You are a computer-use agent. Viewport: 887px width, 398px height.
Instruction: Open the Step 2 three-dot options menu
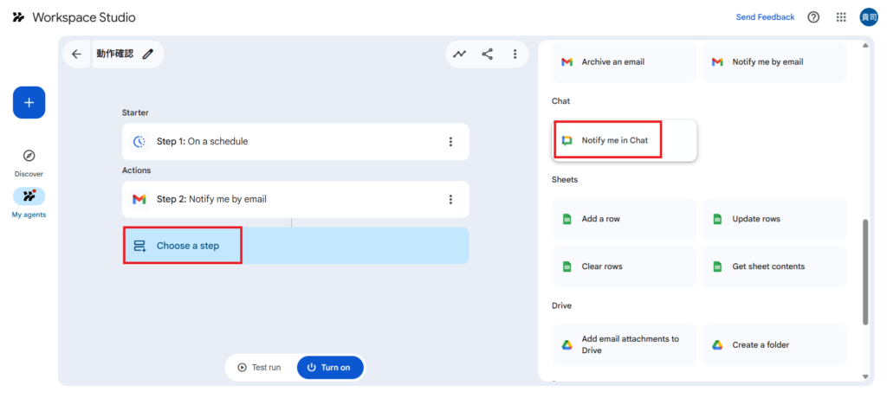tap(450, 200)
